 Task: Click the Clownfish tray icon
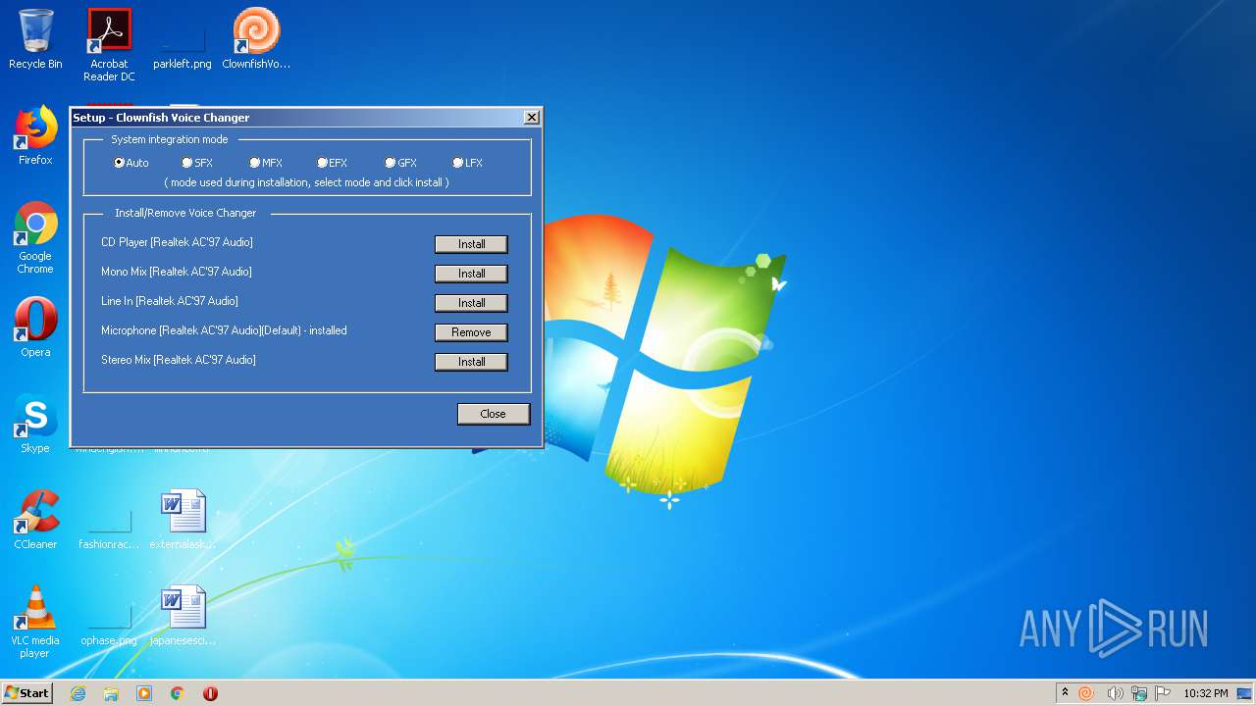coord(1086,693)
